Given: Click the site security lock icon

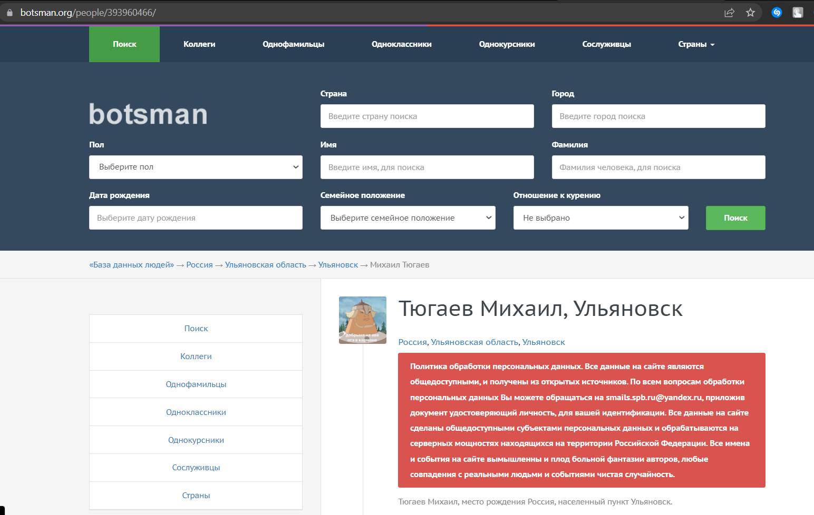Looking at the screenshot, I should [9, 13].
